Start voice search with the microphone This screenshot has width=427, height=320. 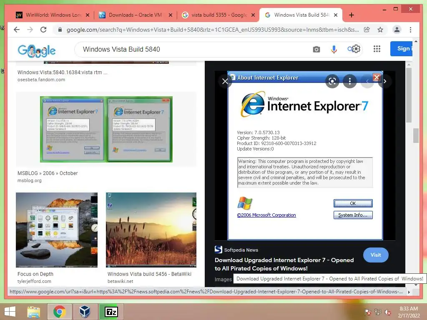(x=334, y=49)
